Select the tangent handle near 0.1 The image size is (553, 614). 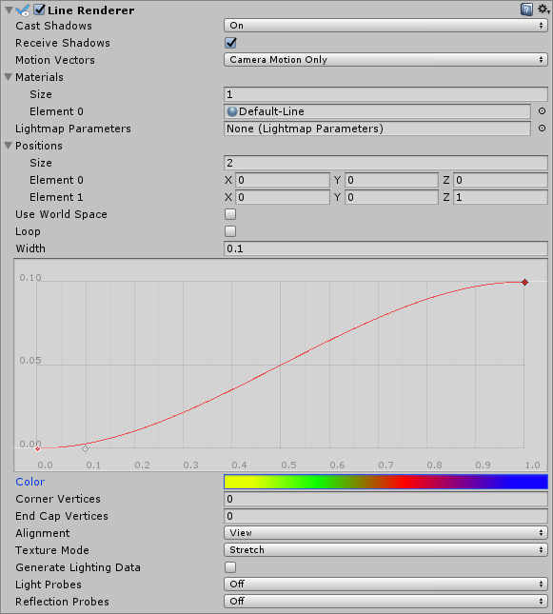tap(85, 448)
